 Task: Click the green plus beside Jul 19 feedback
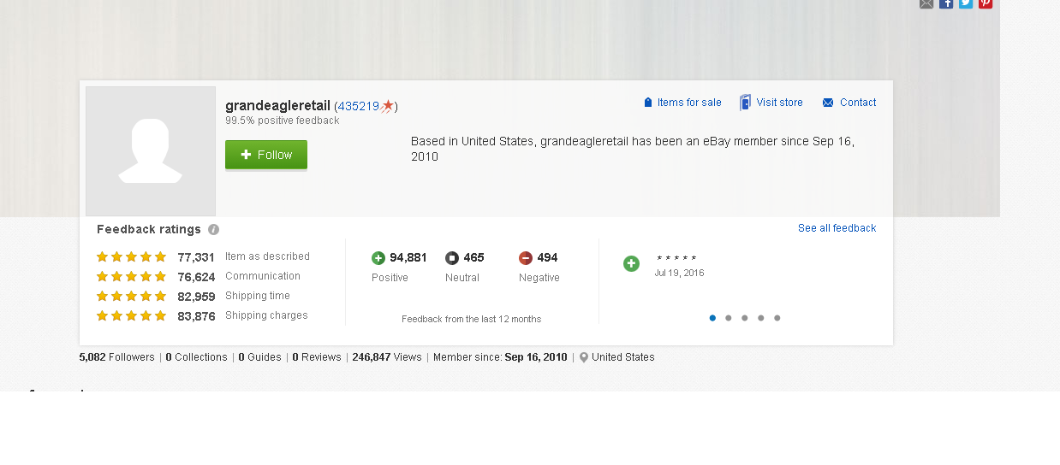(631, 264)
